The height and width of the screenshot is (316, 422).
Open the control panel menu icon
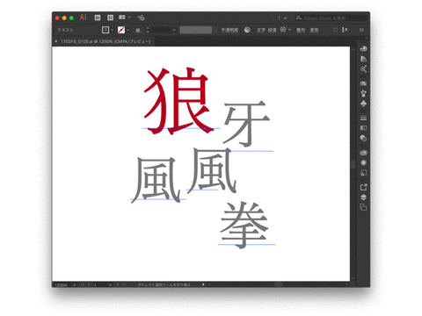point(361,30)
